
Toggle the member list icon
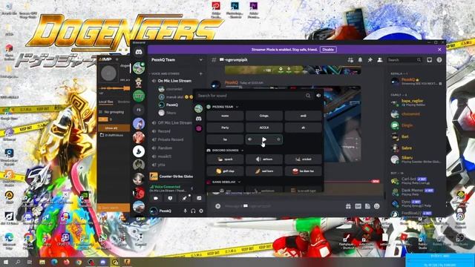tap(379, 60)
